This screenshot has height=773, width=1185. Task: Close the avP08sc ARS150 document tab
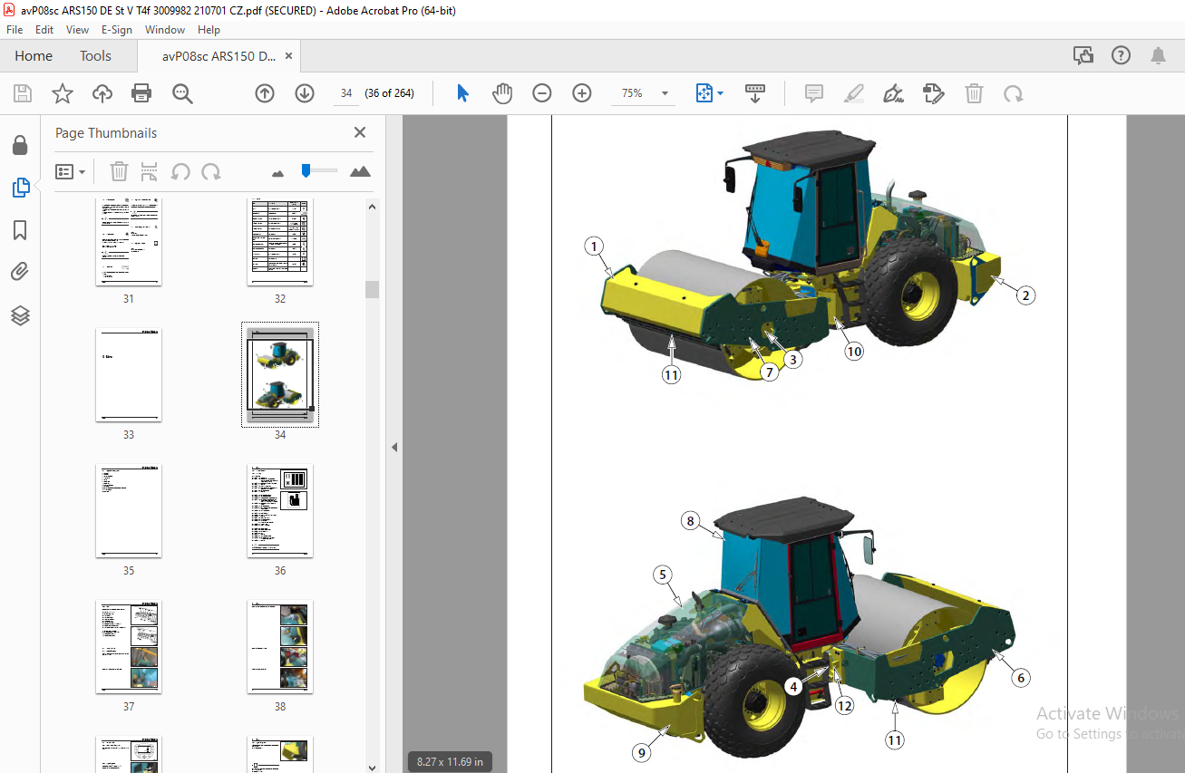[x=289, y=56]
